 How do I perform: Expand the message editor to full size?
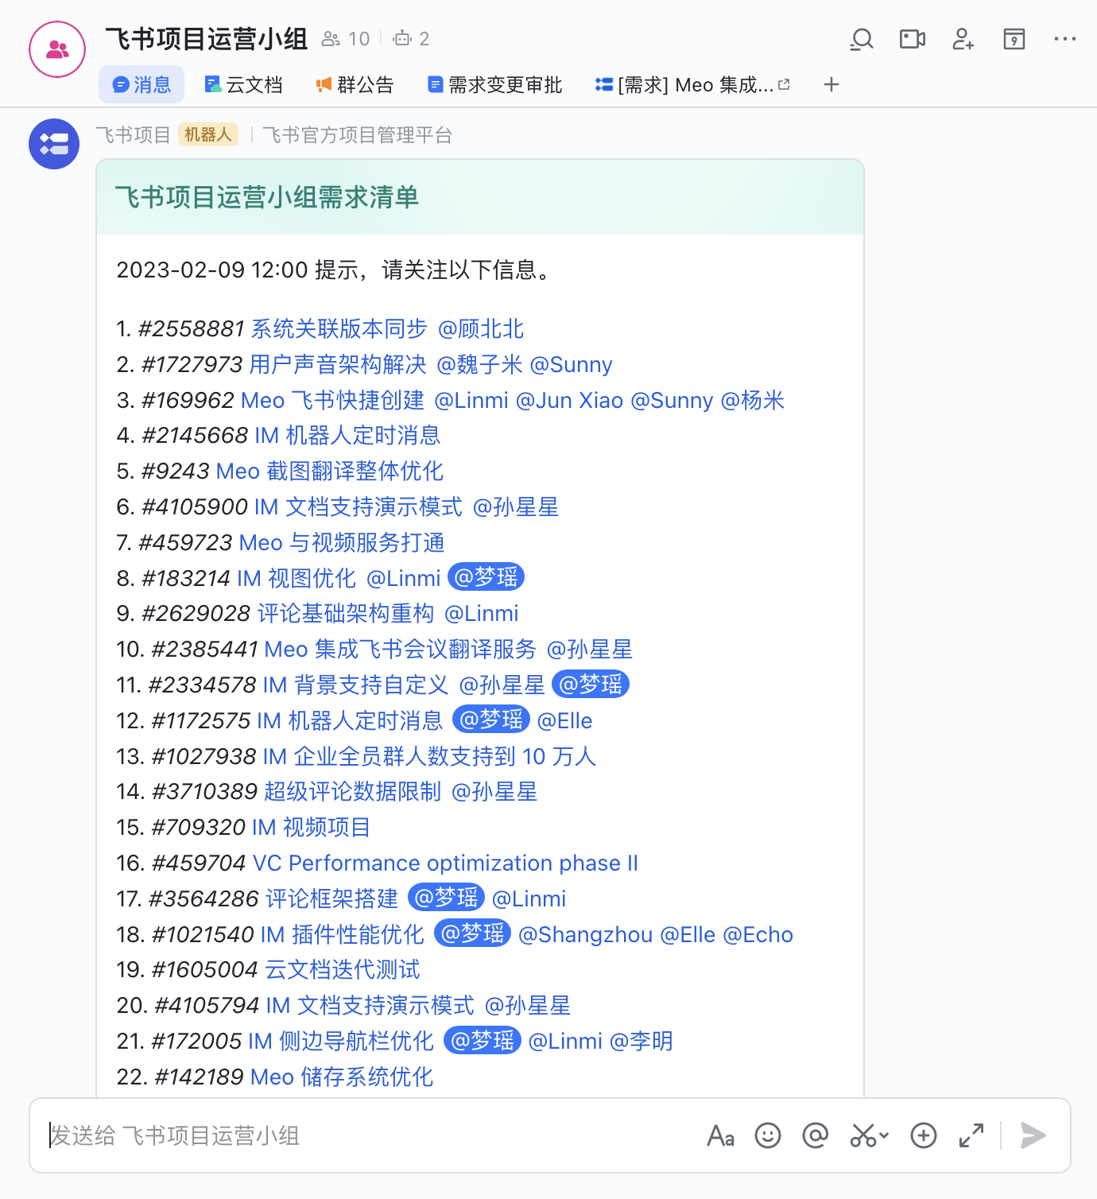(x=971, y=1135)
